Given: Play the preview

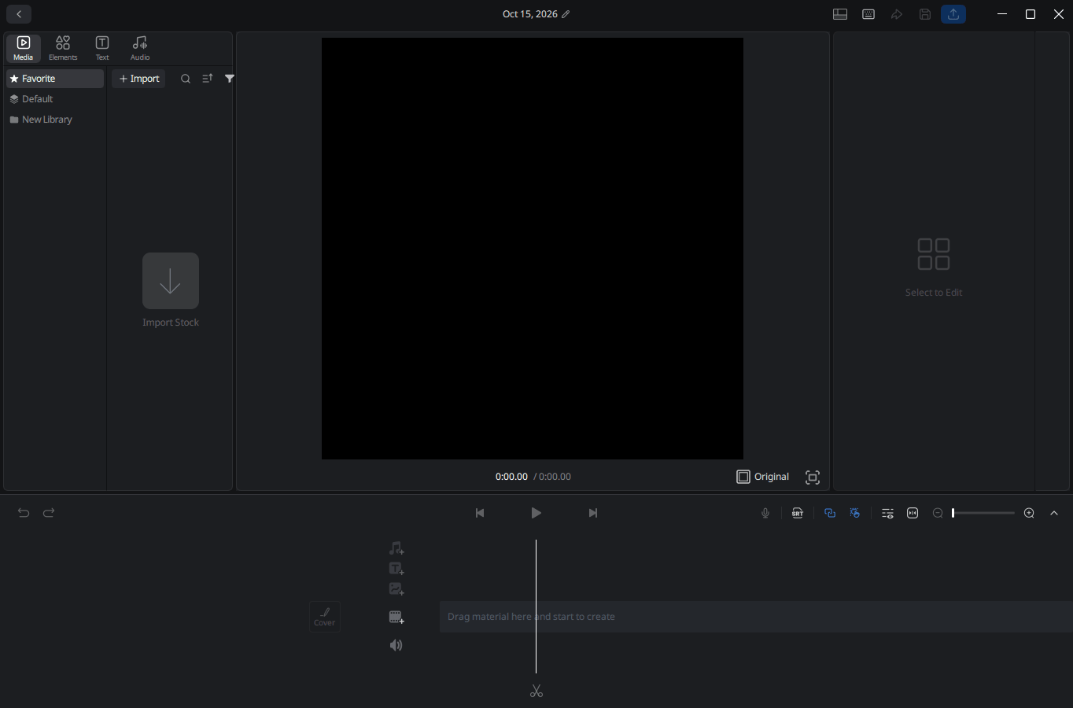Looking at the screenshot, I should (x=536, y=513).
